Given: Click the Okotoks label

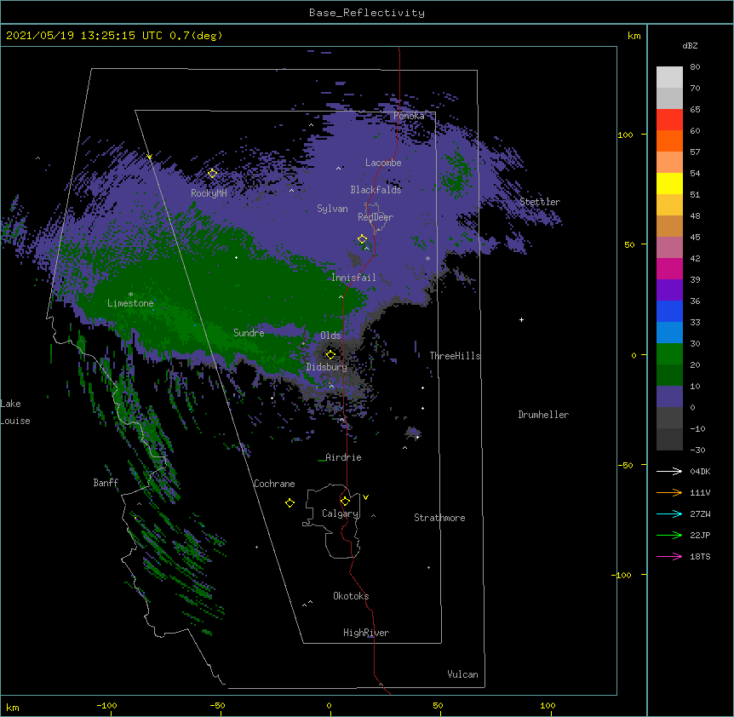Looking at the screenshot, I should (x=351, y=596).
